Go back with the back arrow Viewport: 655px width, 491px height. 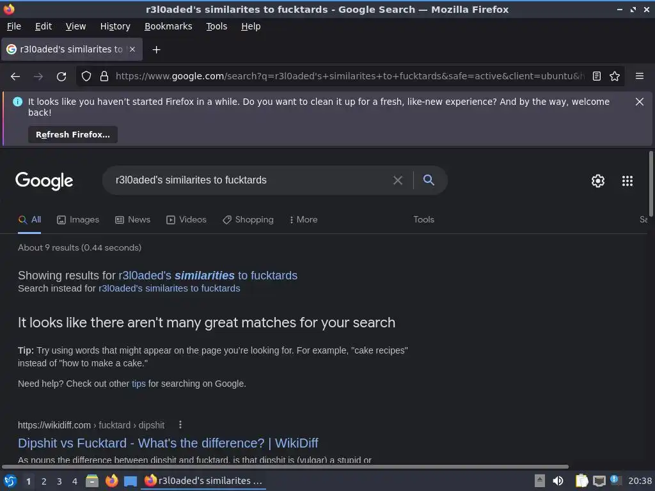(15, 77)
